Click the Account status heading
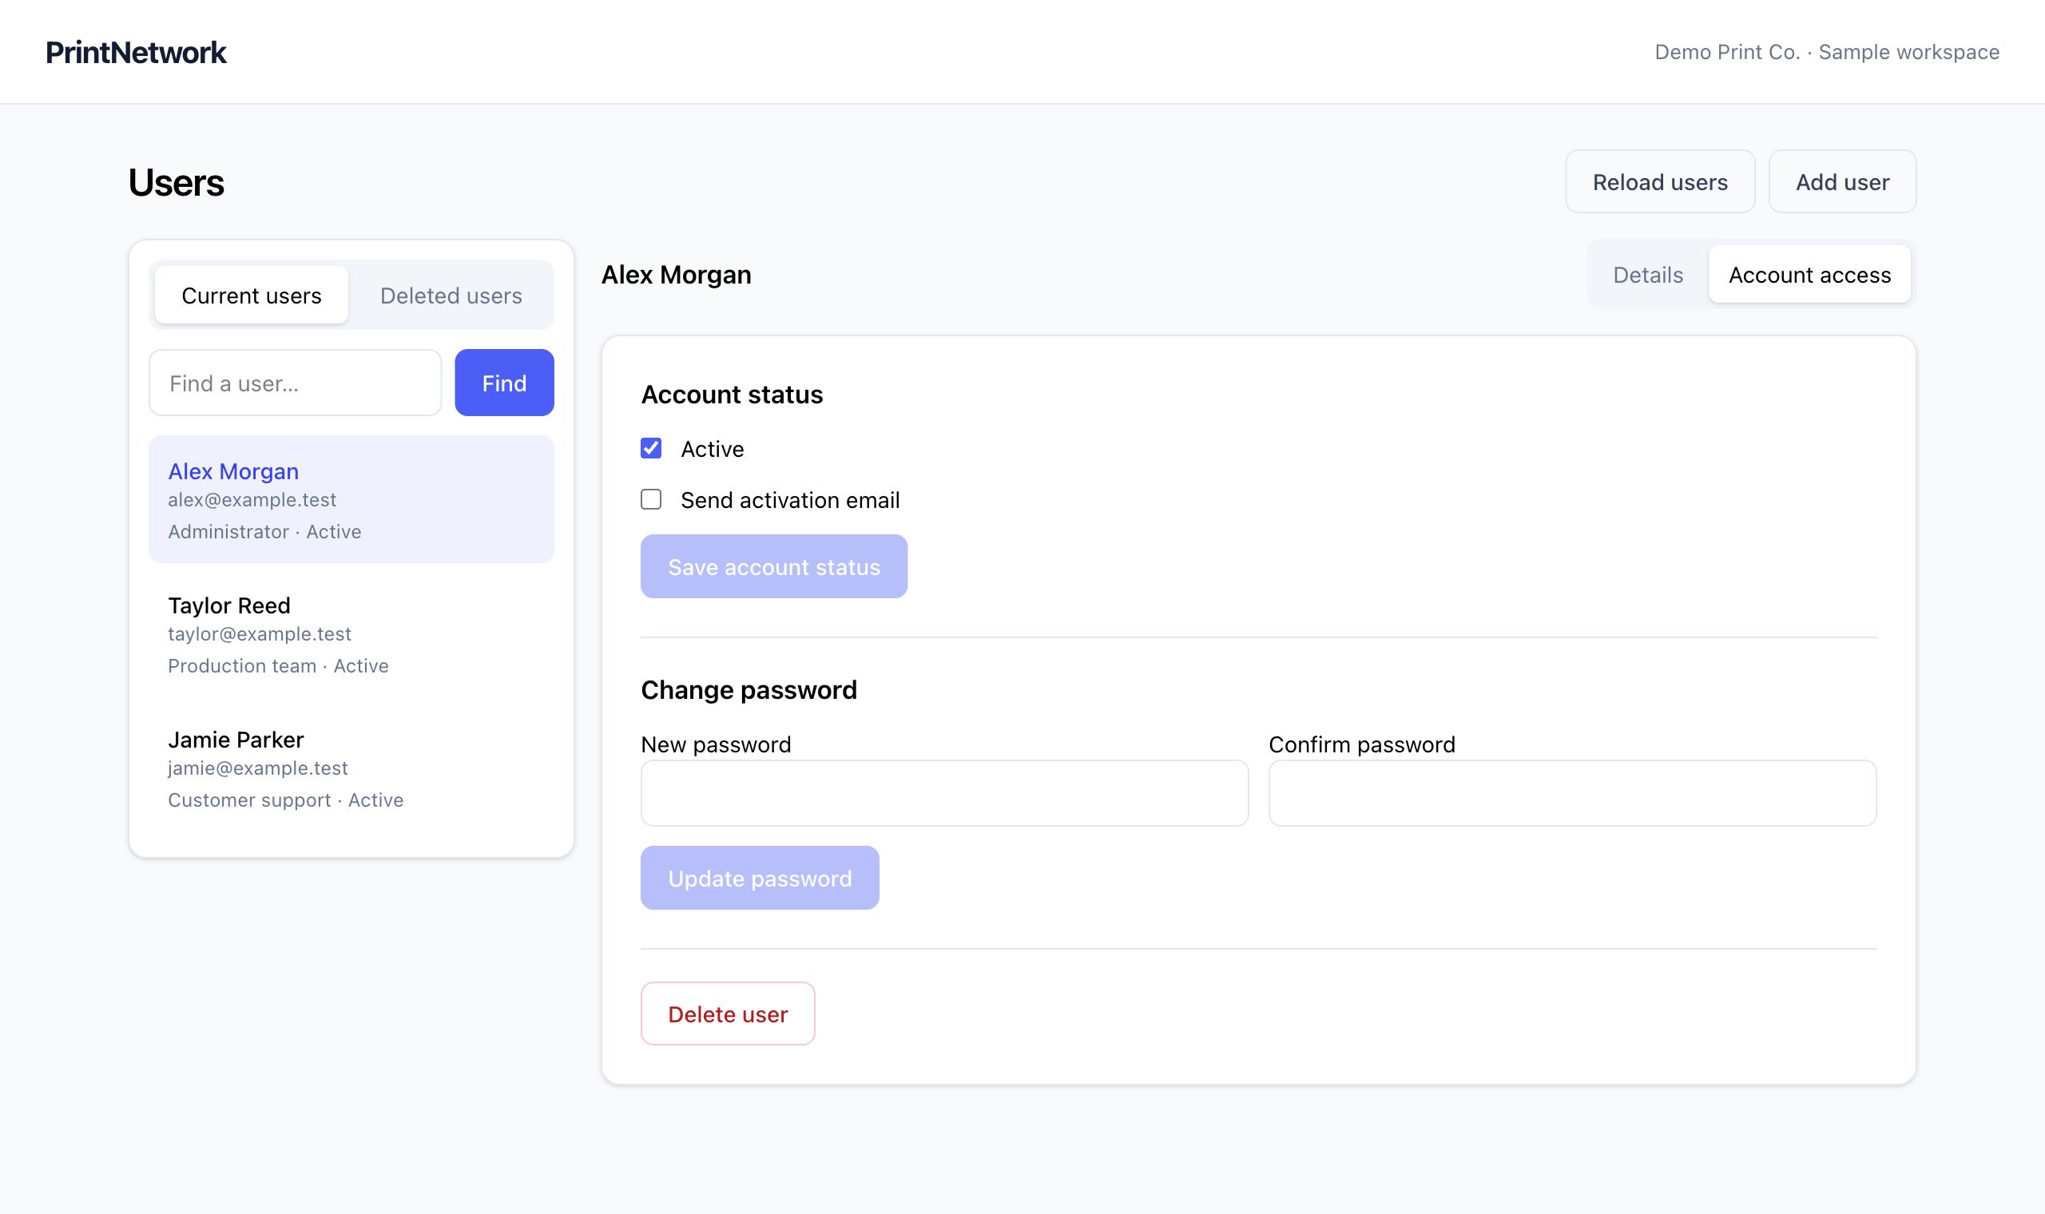Screen dimensions: 2045x1214 tap(731, 395)
